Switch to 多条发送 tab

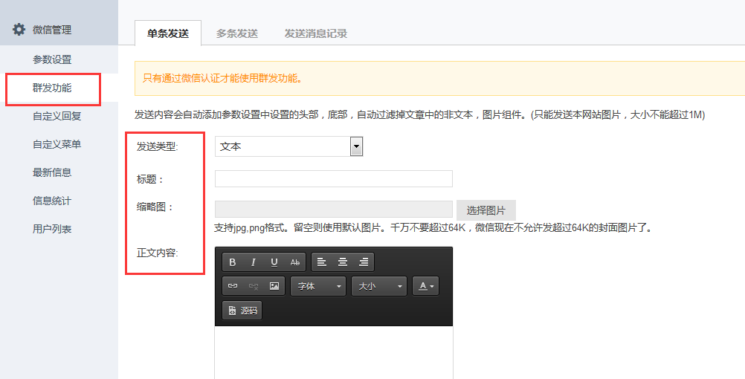tap(237, 33)
